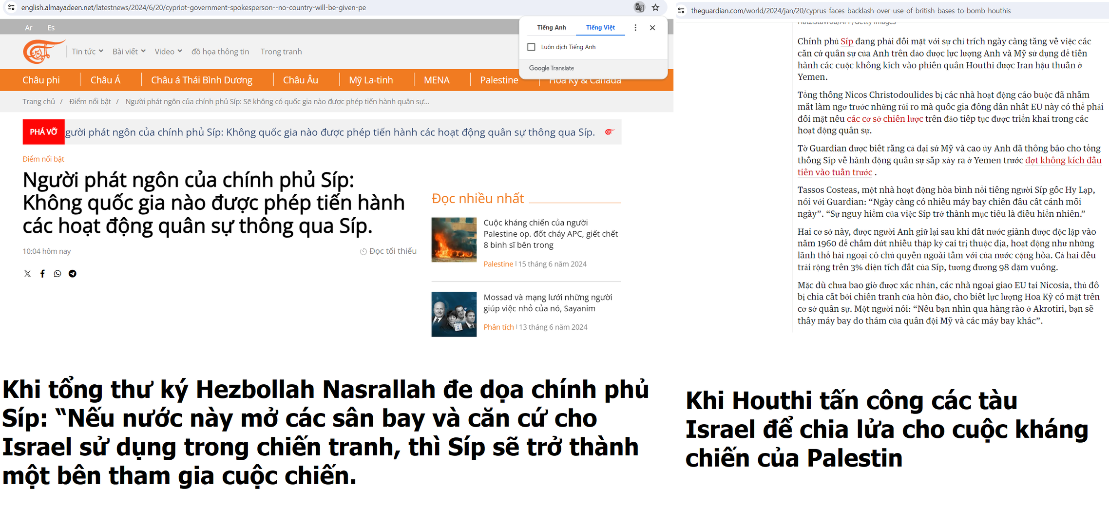The height and width of the screenshot is (526, 1109).
Task: Share article via WhatsApp icon
Action: [57, 274]
